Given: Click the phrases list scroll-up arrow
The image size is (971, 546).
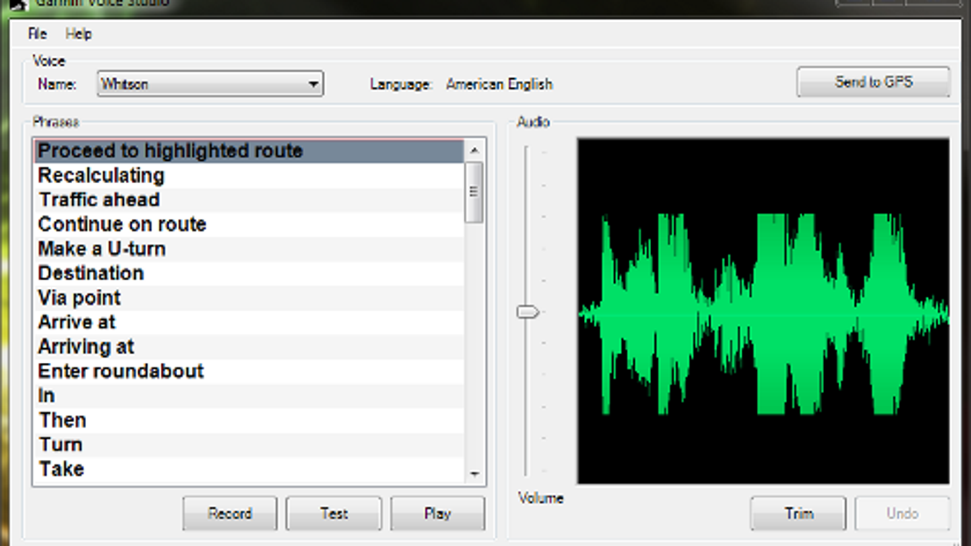Looking at the screenshot, I should tap(475, 150).
